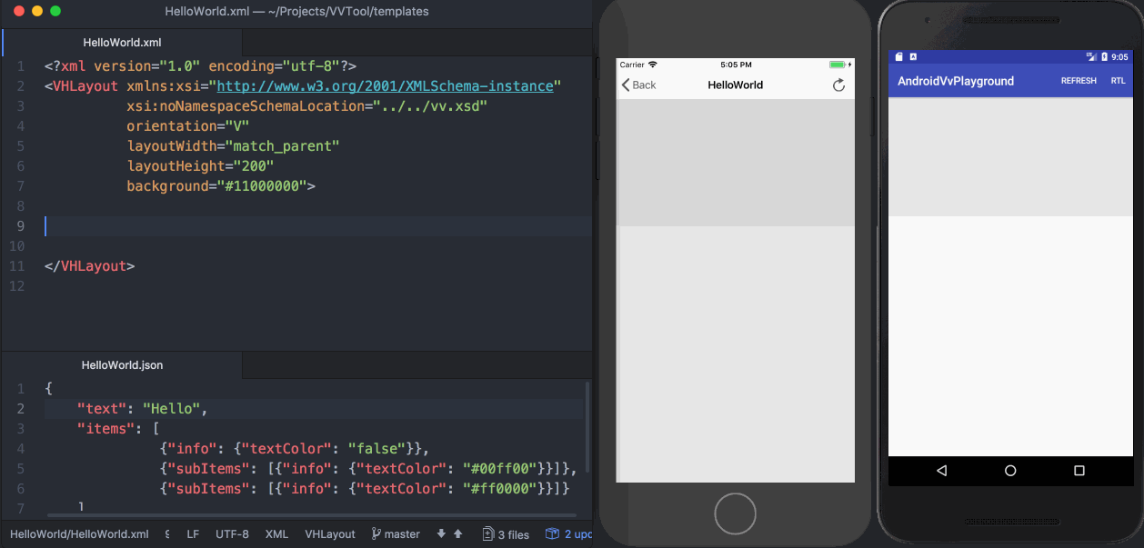This screenshot has height=548, width=1144.
Task: Open the XMLSchema-instance URL link
Action: pyautogui.click(x=386, y=86)
